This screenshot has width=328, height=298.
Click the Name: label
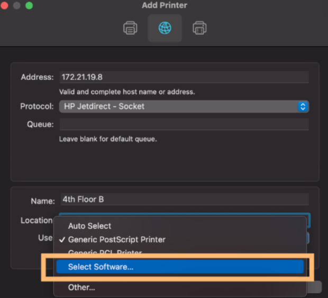click(43, 201)
